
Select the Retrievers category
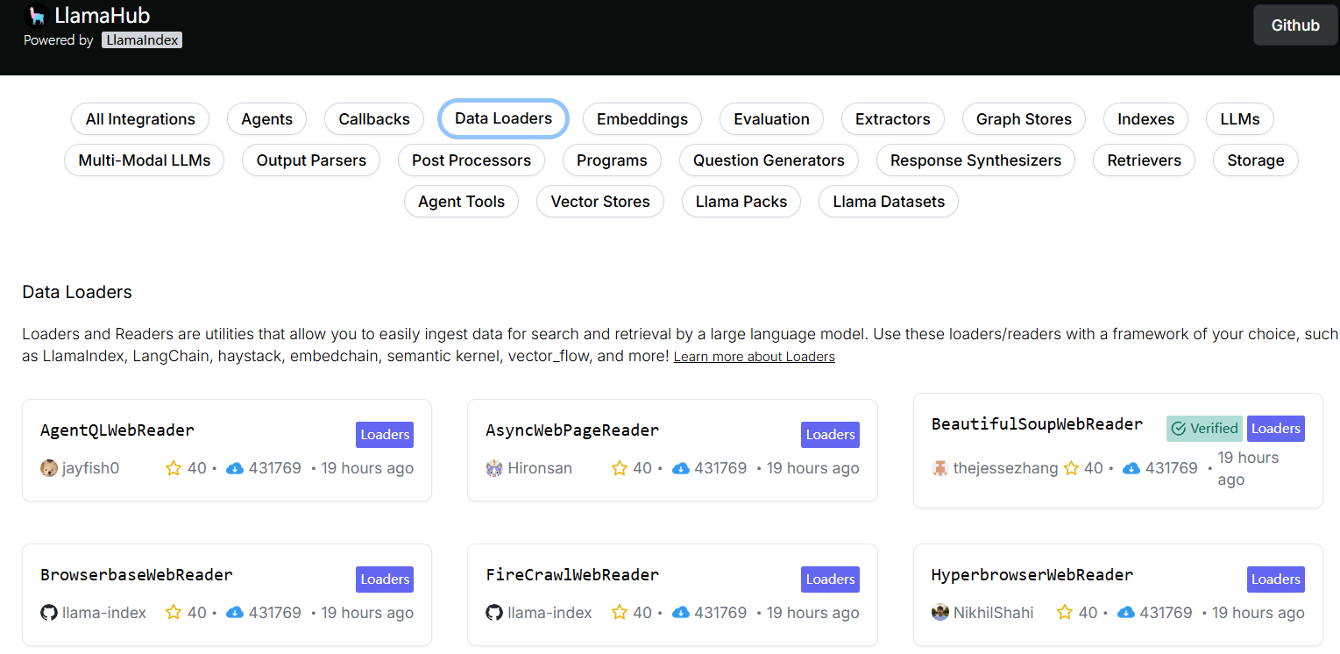tap(1145, 160)
